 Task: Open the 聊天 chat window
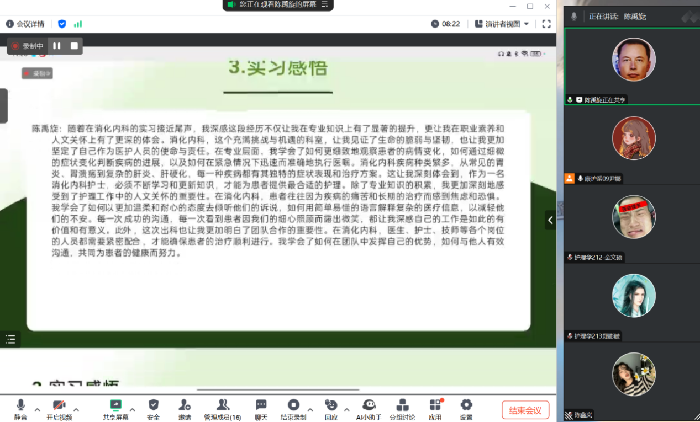point(261,409)
